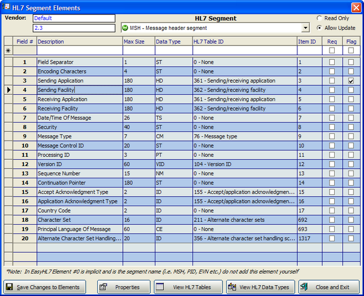Click the Sending Facility description cell
The height and width of the screenshot is (296, 364).
click(x=80, y=90)
